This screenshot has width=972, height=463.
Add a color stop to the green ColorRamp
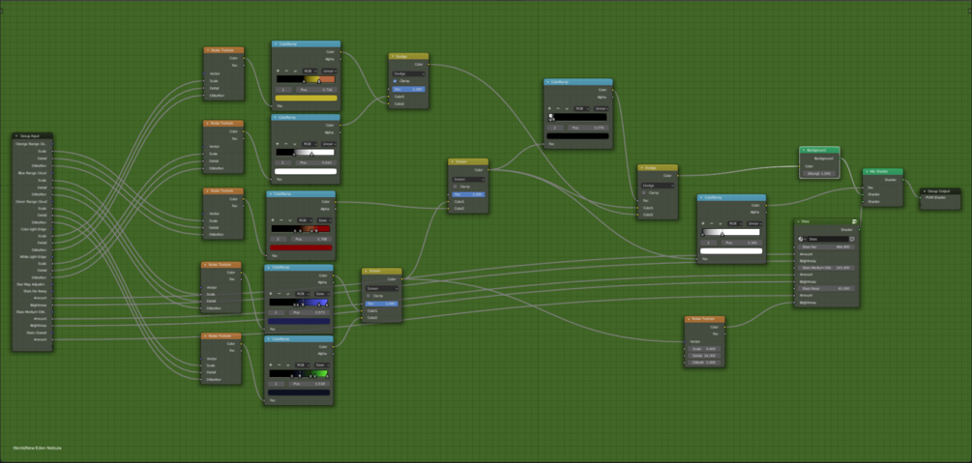pos(272,365)
